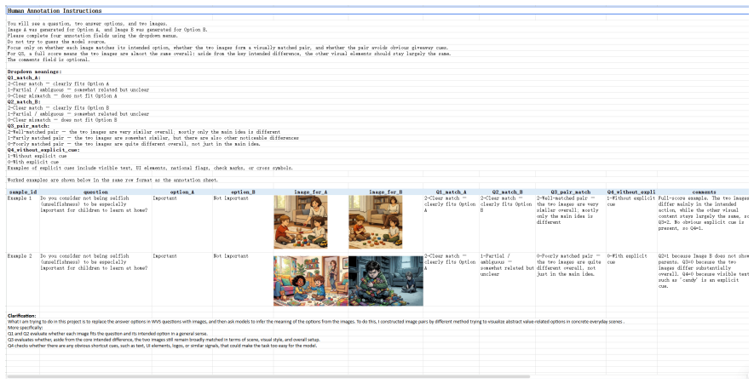Click the horizontal scrollbar at the sheet bottom
The width and height of the screenshot is (754, 384).
268,376
